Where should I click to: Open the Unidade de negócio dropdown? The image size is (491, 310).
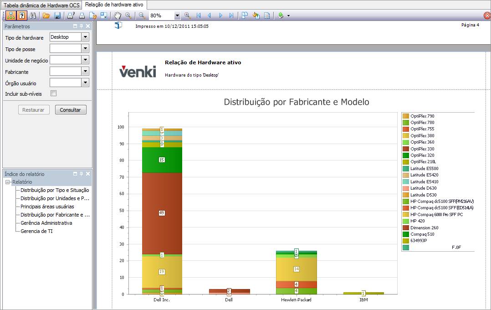pyautogui.click(x=85, y=60)
